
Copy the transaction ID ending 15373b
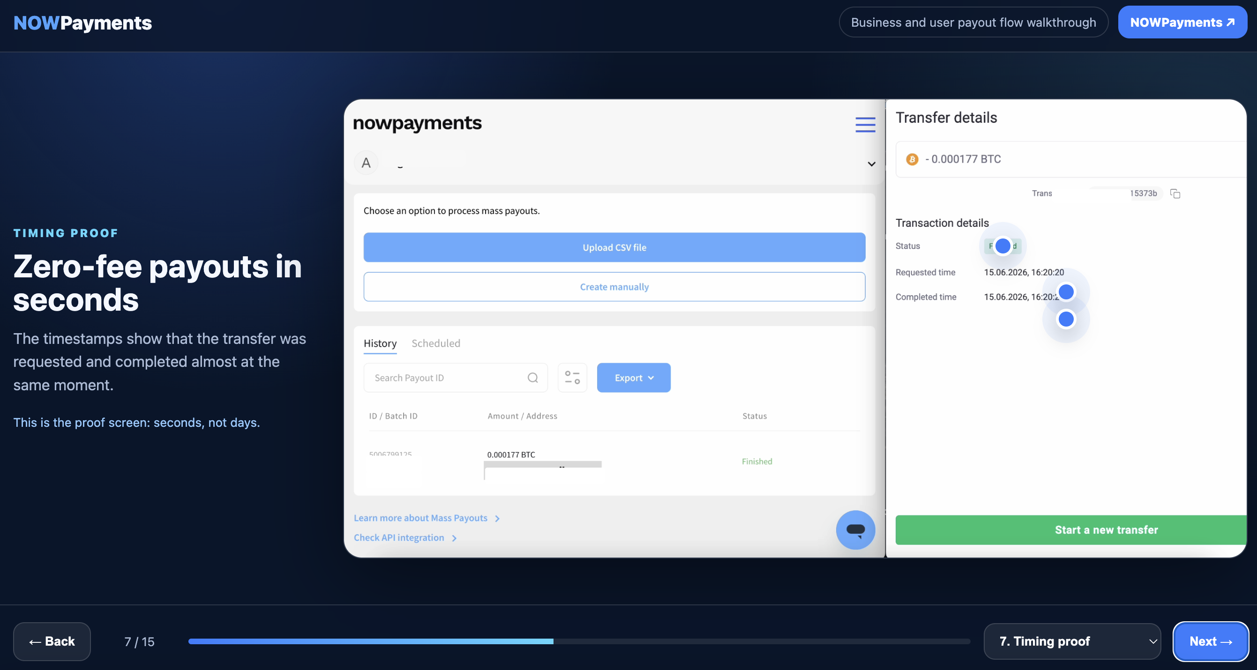(x=1175, y=194)
